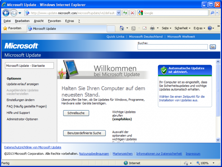Viewport: 222px width, 167px height.
Task: Click the Home page icon
Action: (122, 28)
